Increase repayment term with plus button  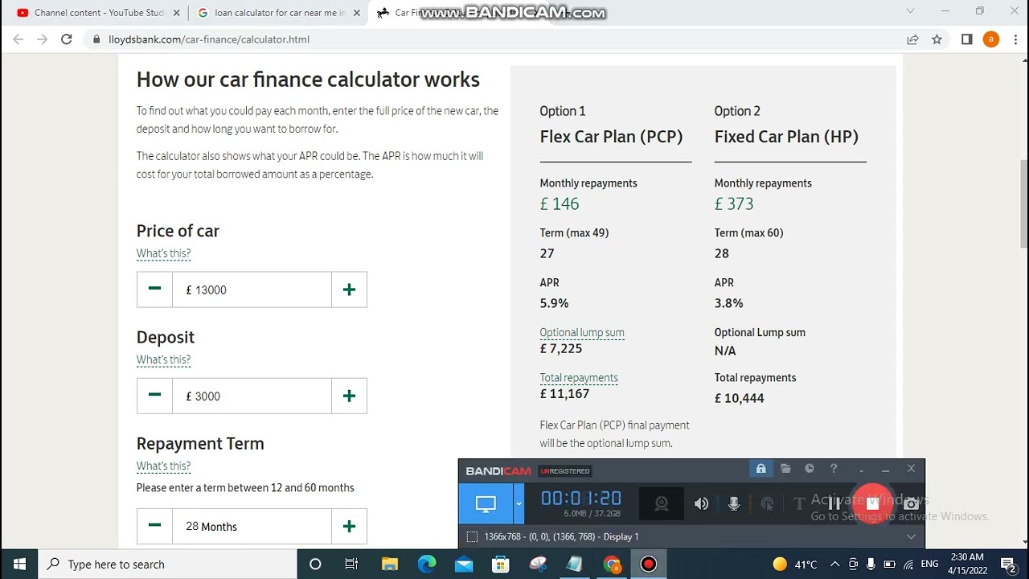point(349,526)
